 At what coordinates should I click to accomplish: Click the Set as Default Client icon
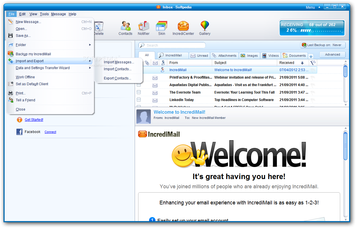[x=11, y=84]
